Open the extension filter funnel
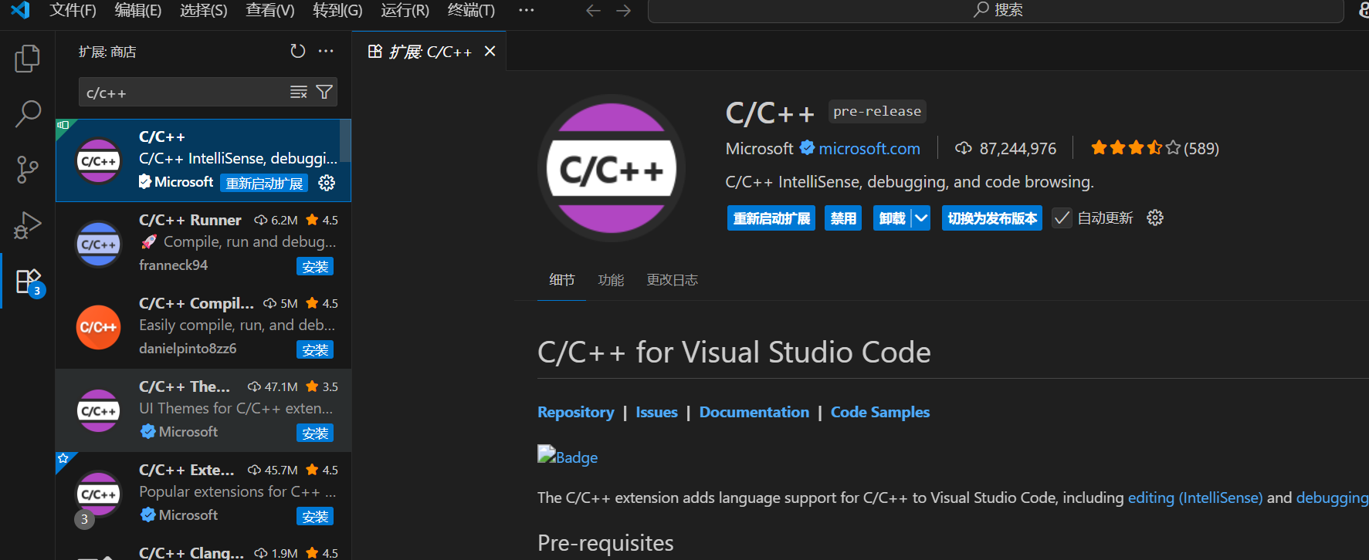Screen dimensions: 1369x560 point(325,93)
